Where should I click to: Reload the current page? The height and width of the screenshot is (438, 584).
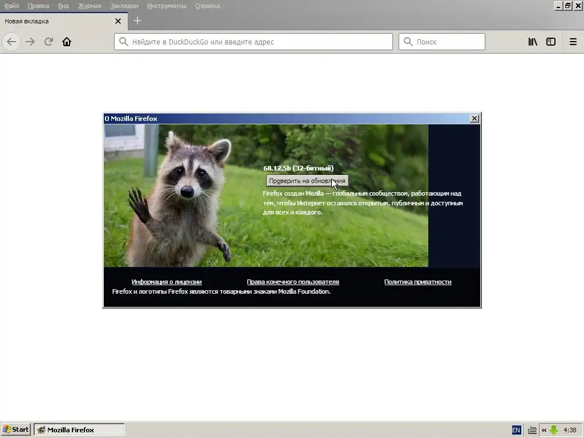click(48, 42)
